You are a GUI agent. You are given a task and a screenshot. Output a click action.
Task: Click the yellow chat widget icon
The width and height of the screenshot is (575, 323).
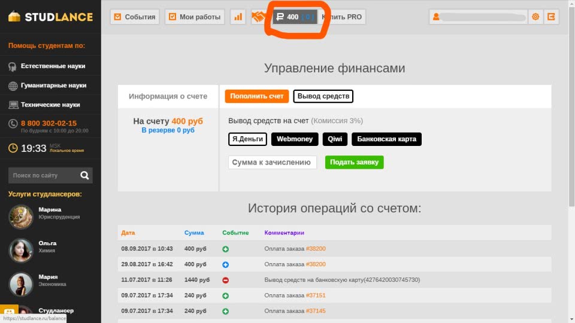coord(9,313)
